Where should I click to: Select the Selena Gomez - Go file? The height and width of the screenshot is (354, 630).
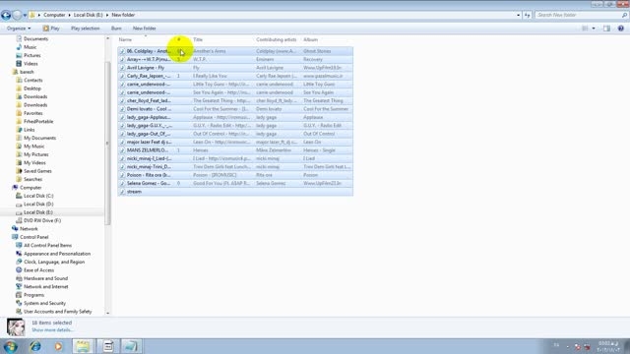tap(235, 184)
